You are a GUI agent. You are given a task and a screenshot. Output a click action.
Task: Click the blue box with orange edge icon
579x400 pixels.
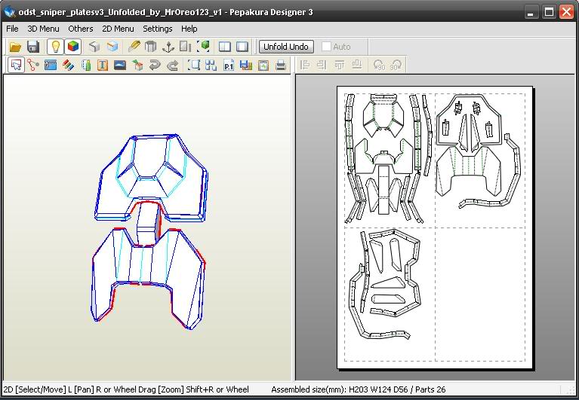[112, 47]
